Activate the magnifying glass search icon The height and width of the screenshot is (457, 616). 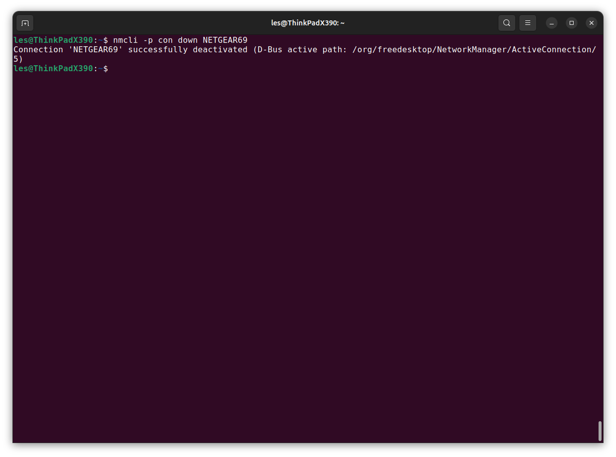point(506,23)
